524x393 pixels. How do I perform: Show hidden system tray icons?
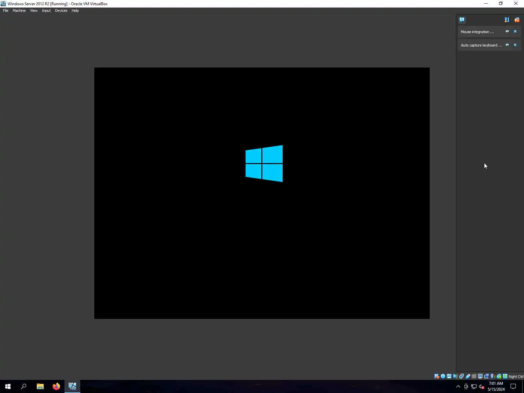(x=458, y=386)
